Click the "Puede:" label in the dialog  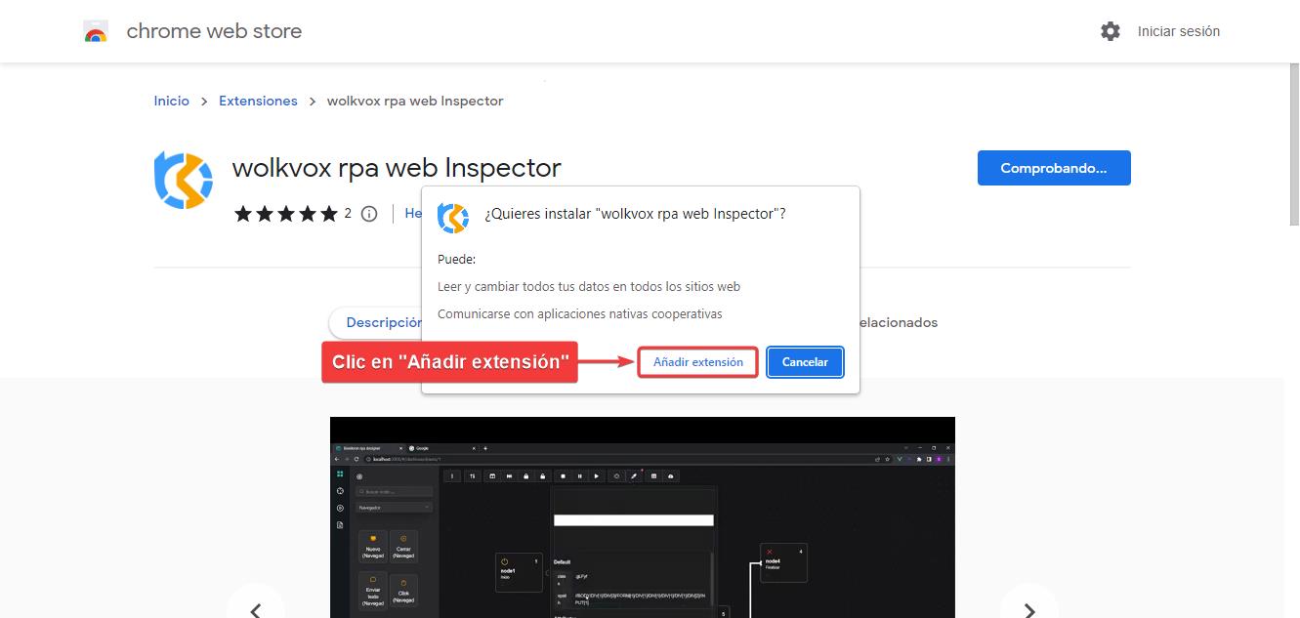click(457, 260)
